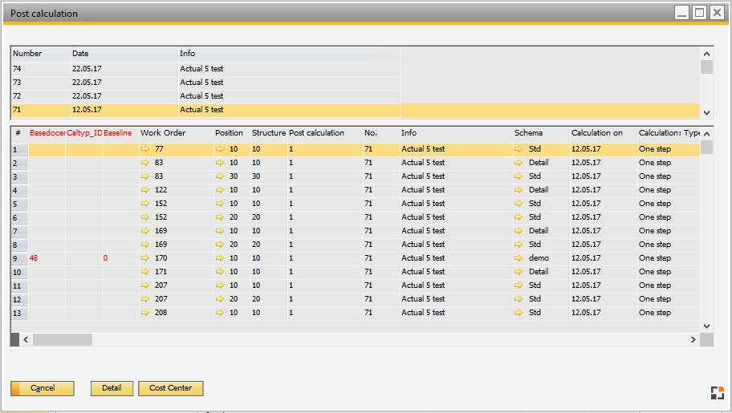
Task: Open the Detail button
Action: (x=112, y=388)
